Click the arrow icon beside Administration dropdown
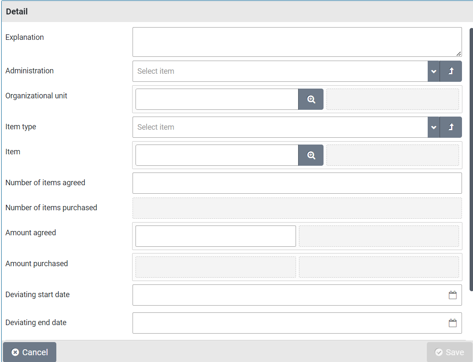Viewport: 473px width, 362px height. coord(451,71)
